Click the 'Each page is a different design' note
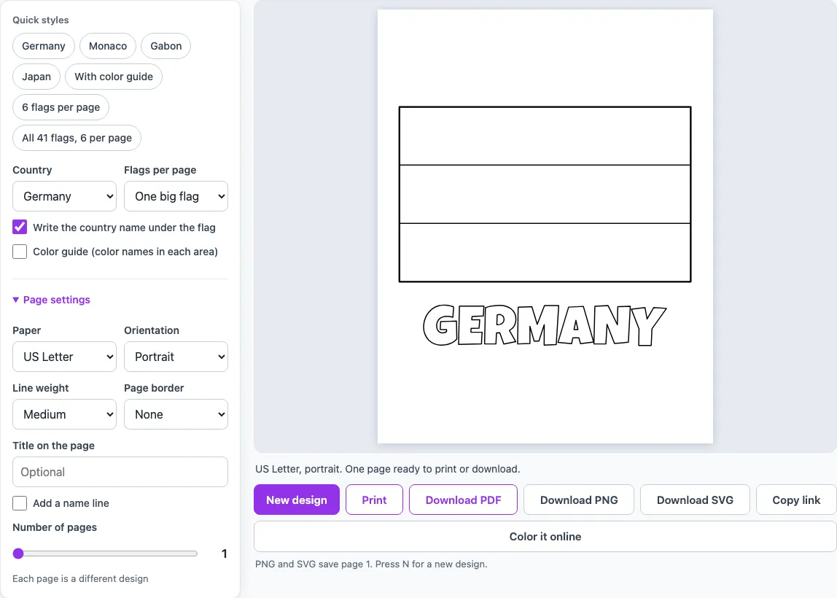Viewport: 837px width, 598px height. click(x=80, y=579)
